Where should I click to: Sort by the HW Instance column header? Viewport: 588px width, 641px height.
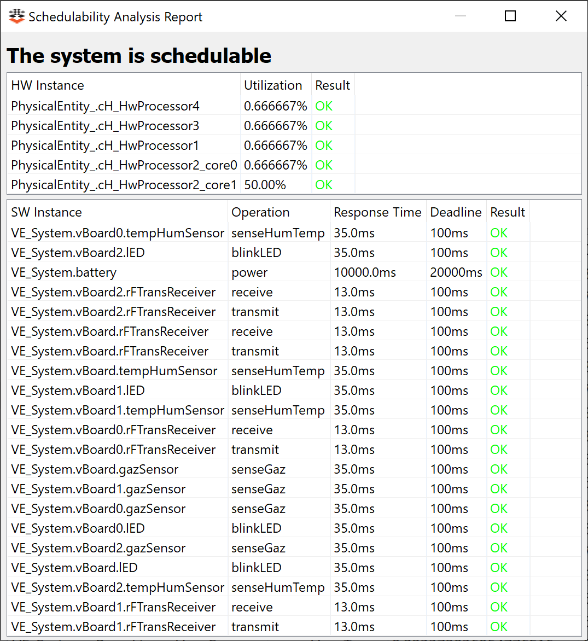coord(124,85)
